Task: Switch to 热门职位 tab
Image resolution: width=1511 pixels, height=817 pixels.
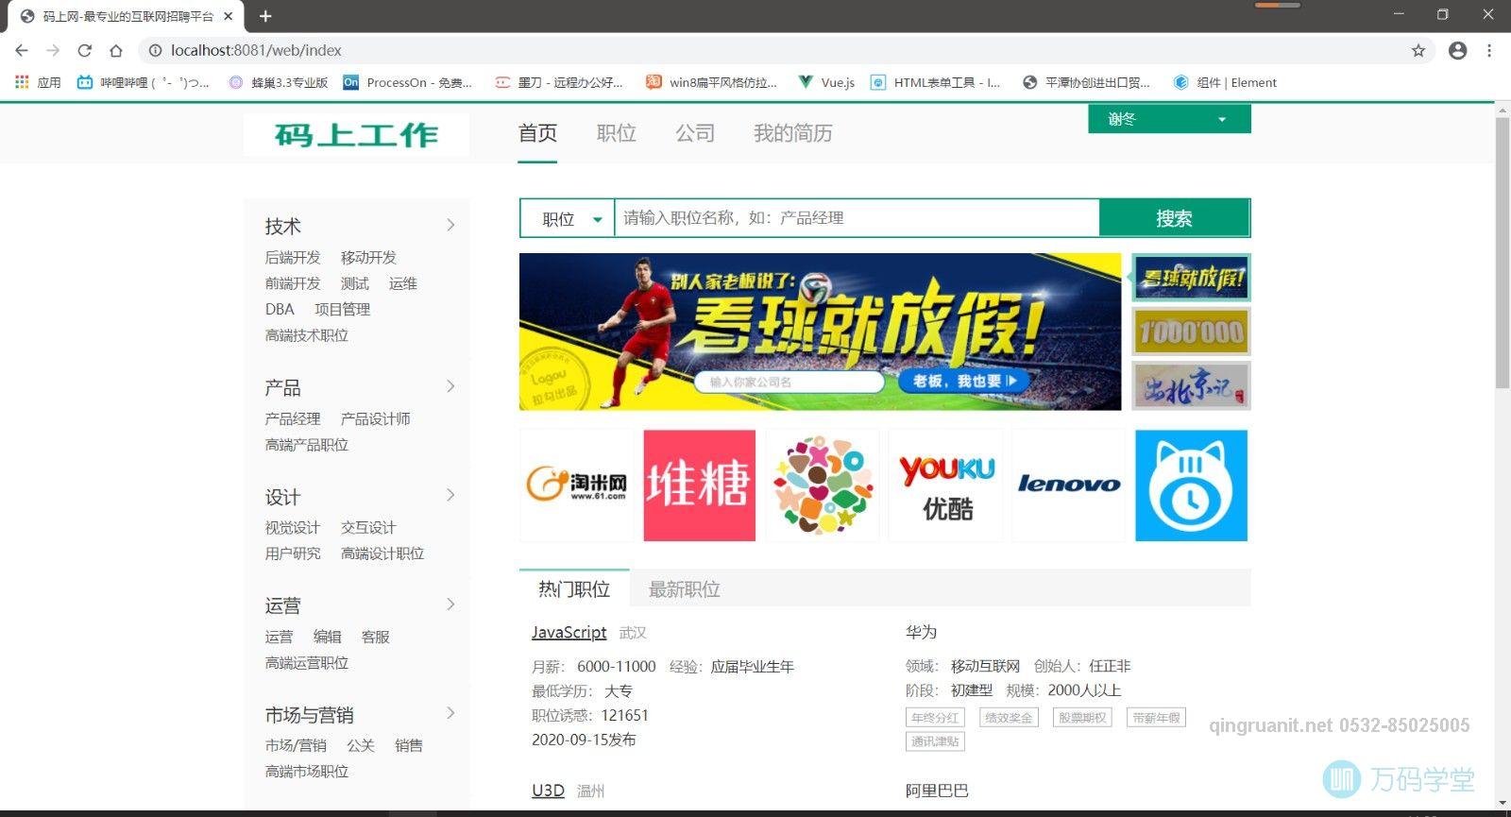Action: tap(574, 589)
